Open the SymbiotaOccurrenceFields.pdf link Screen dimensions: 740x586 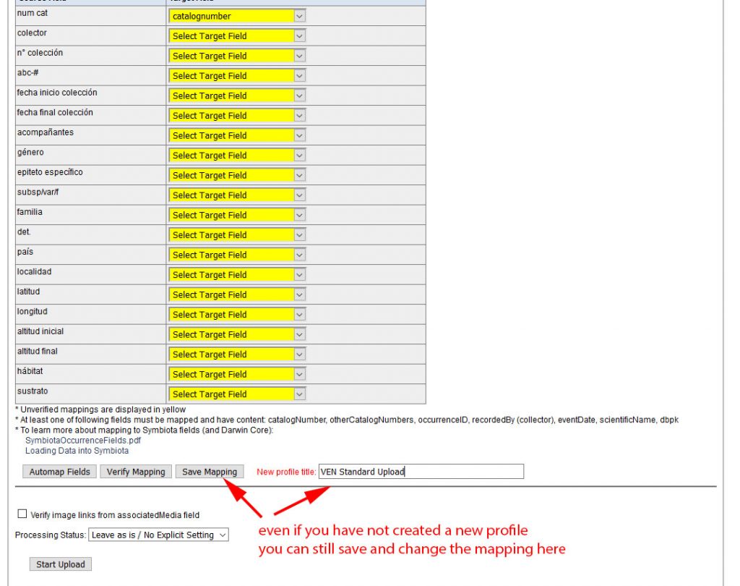[x=83, y=440]
